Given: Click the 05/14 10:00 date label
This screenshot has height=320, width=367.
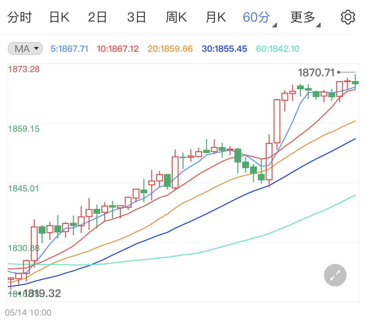Looking at the screenshot, I should pyautogui.click(x=28, y=313).
